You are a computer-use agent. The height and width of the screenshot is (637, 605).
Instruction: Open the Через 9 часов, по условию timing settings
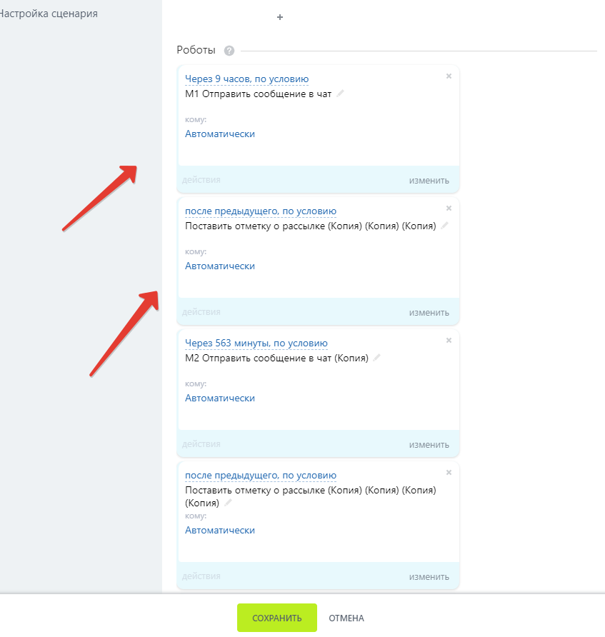pos(246,79)
